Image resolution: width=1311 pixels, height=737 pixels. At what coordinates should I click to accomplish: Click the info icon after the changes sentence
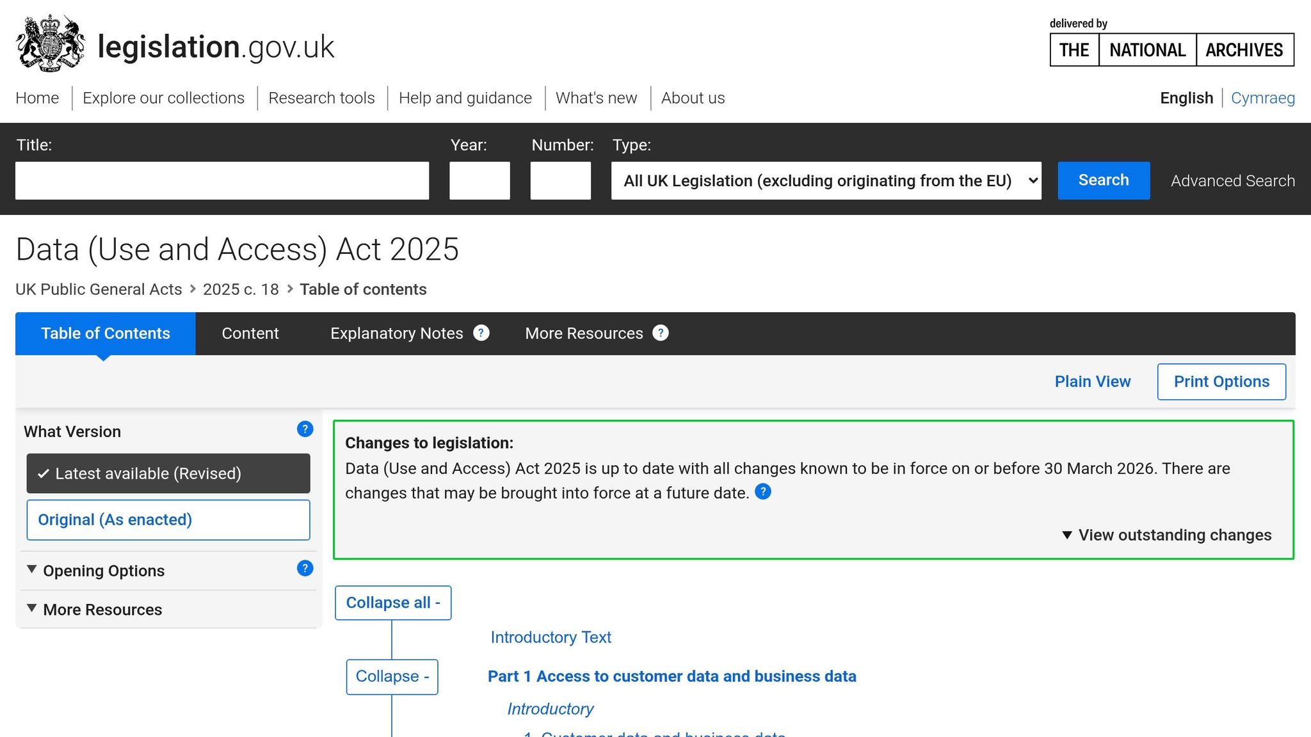762,491
